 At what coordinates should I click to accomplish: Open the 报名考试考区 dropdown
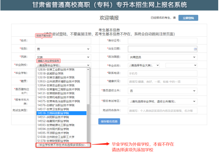[162, 101]
